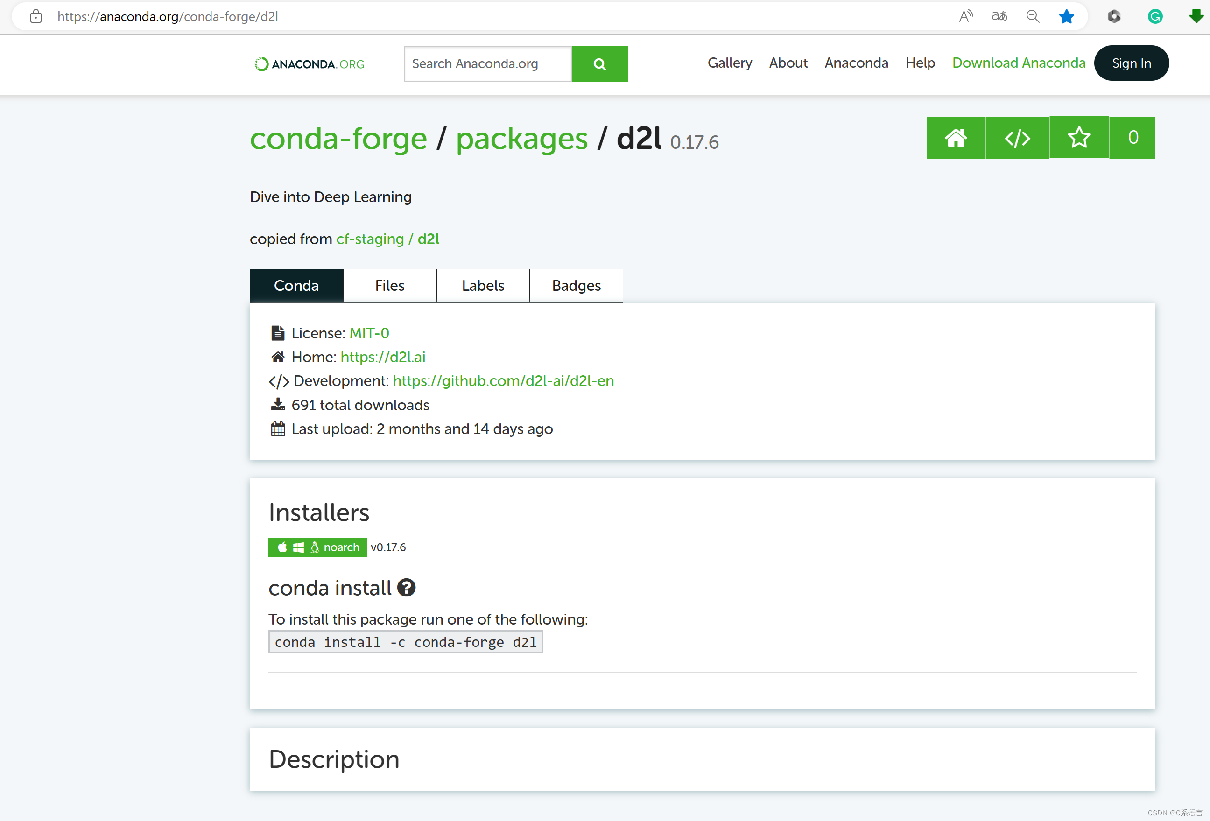Open the Help navigation item
This screenshot has height=821, width=1210.
tap(920, 63)
